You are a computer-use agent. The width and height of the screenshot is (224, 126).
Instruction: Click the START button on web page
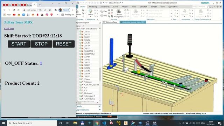pyautogui.click(x=19, y=44)
